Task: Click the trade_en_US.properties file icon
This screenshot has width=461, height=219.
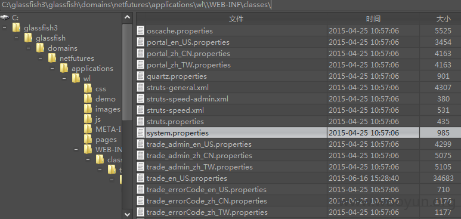Action: click(141, 178)
